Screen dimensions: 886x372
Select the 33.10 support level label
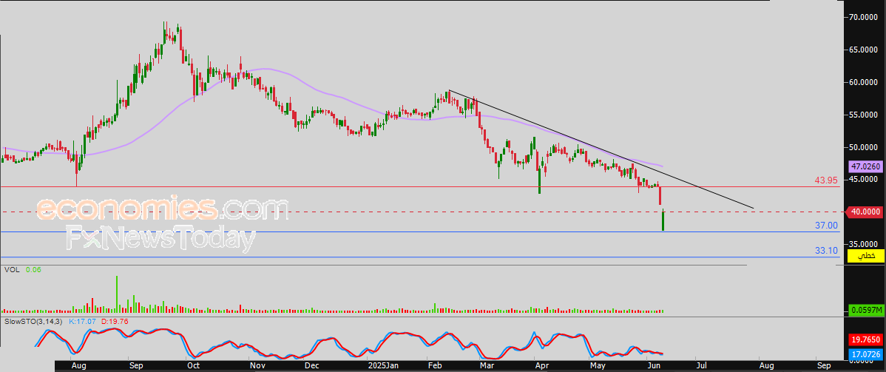click(x=827, y=250)
